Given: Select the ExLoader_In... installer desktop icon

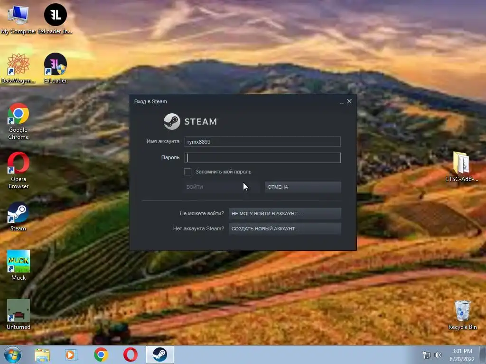Looking at the screenshot, I should 55,19.
